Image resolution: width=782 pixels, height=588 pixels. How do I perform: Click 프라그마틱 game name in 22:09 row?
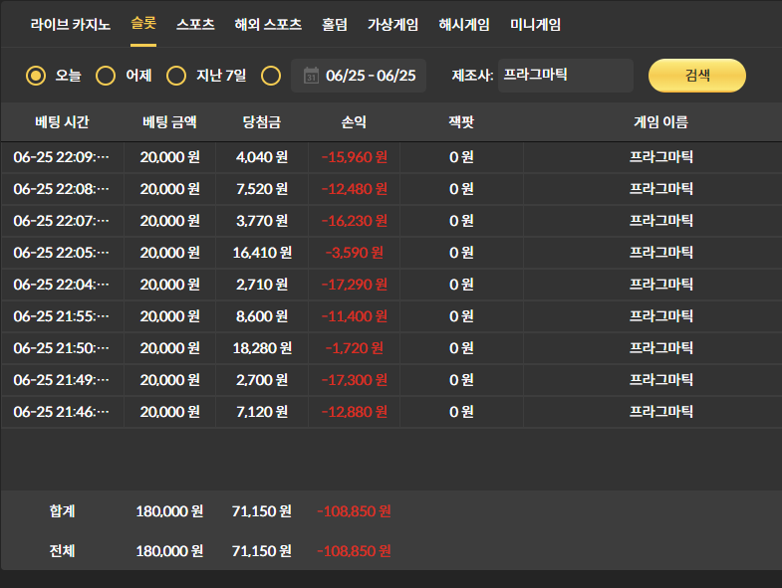click(x=661, y=157)
